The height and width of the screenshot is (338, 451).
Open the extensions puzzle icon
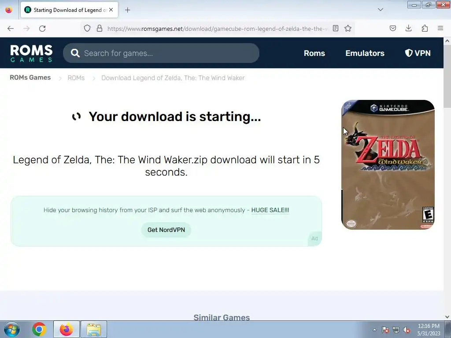(x=425, y=29)
